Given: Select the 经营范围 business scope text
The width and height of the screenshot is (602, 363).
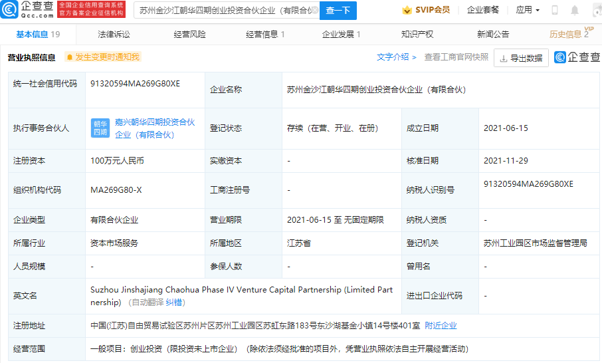Looking at the screenshot, I should click(x=280, y=349).
